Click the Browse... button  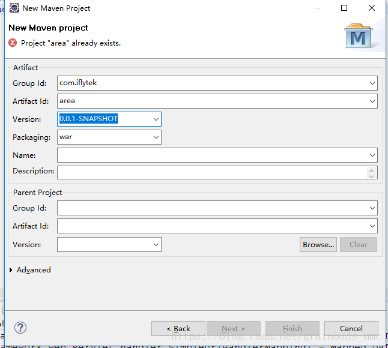coord(318,245)
